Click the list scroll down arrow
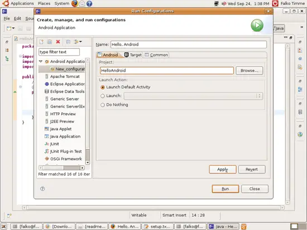 pyautogui.click(x=88, y=163)
